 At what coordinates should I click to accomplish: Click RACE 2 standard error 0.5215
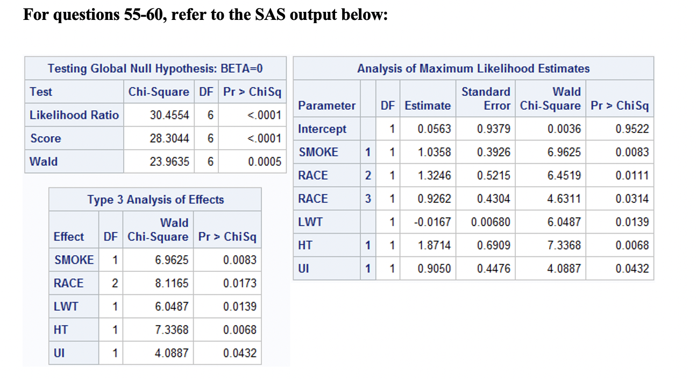point(494,176)
